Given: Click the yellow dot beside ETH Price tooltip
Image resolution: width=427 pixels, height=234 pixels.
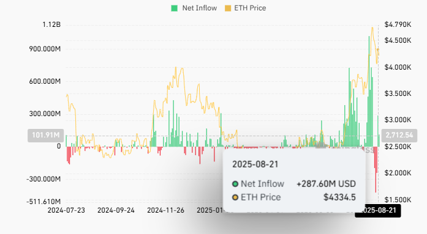Looking at the screenshot, I should tap(235, 197).
